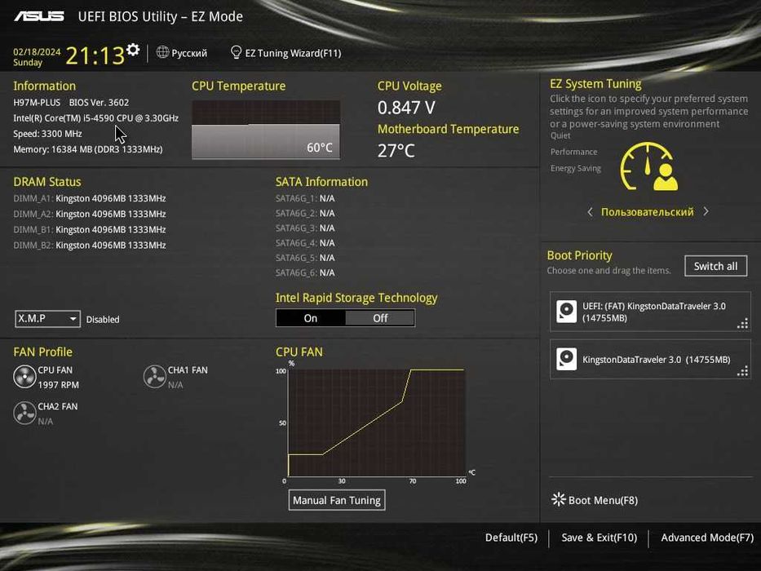
Task: Click the 0.847 V voltage value
Action: (x=406, y=108)
